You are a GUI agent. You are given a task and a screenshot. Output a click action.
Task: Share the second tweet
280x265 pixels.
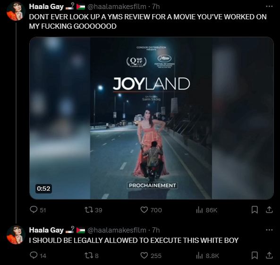[x=269, y=256]
